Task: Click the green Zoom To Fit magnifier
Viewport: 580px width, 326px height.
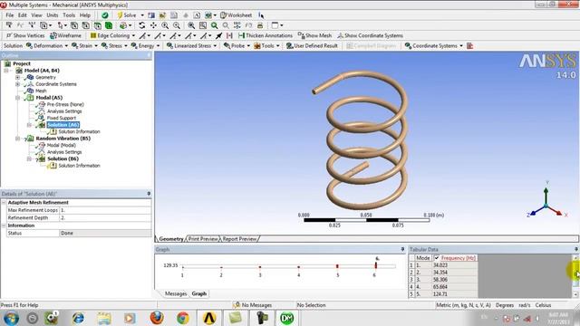Action: coord(214,25)
